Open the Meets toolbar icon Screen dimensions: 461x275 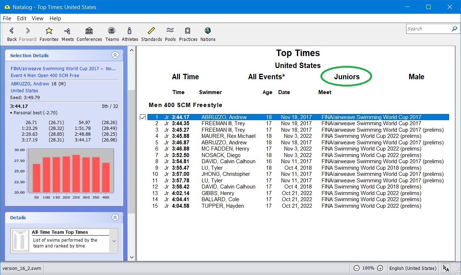point(67,31)
